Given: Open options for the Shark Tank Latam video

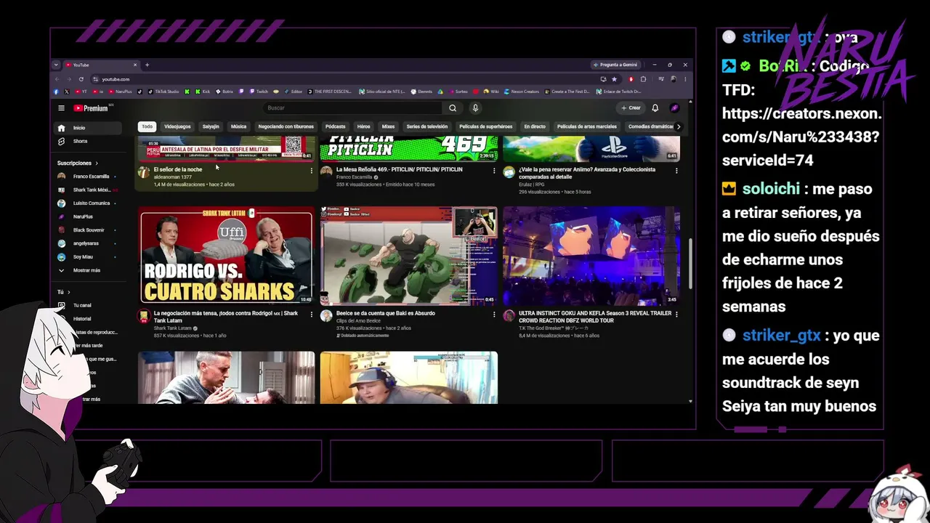Looking at the screenshot, I should tap(312, 315).
